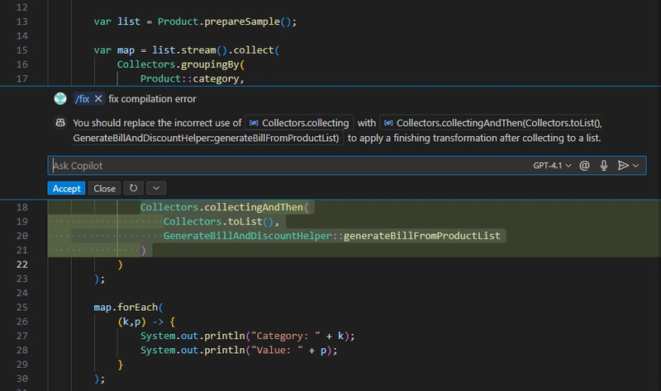Open more actions chevron beside rerun button
661x391 pixels.
tap(156, 188)
